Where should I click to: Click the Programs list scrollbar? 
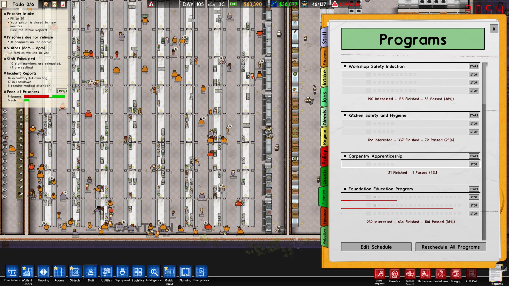[484, 151]
